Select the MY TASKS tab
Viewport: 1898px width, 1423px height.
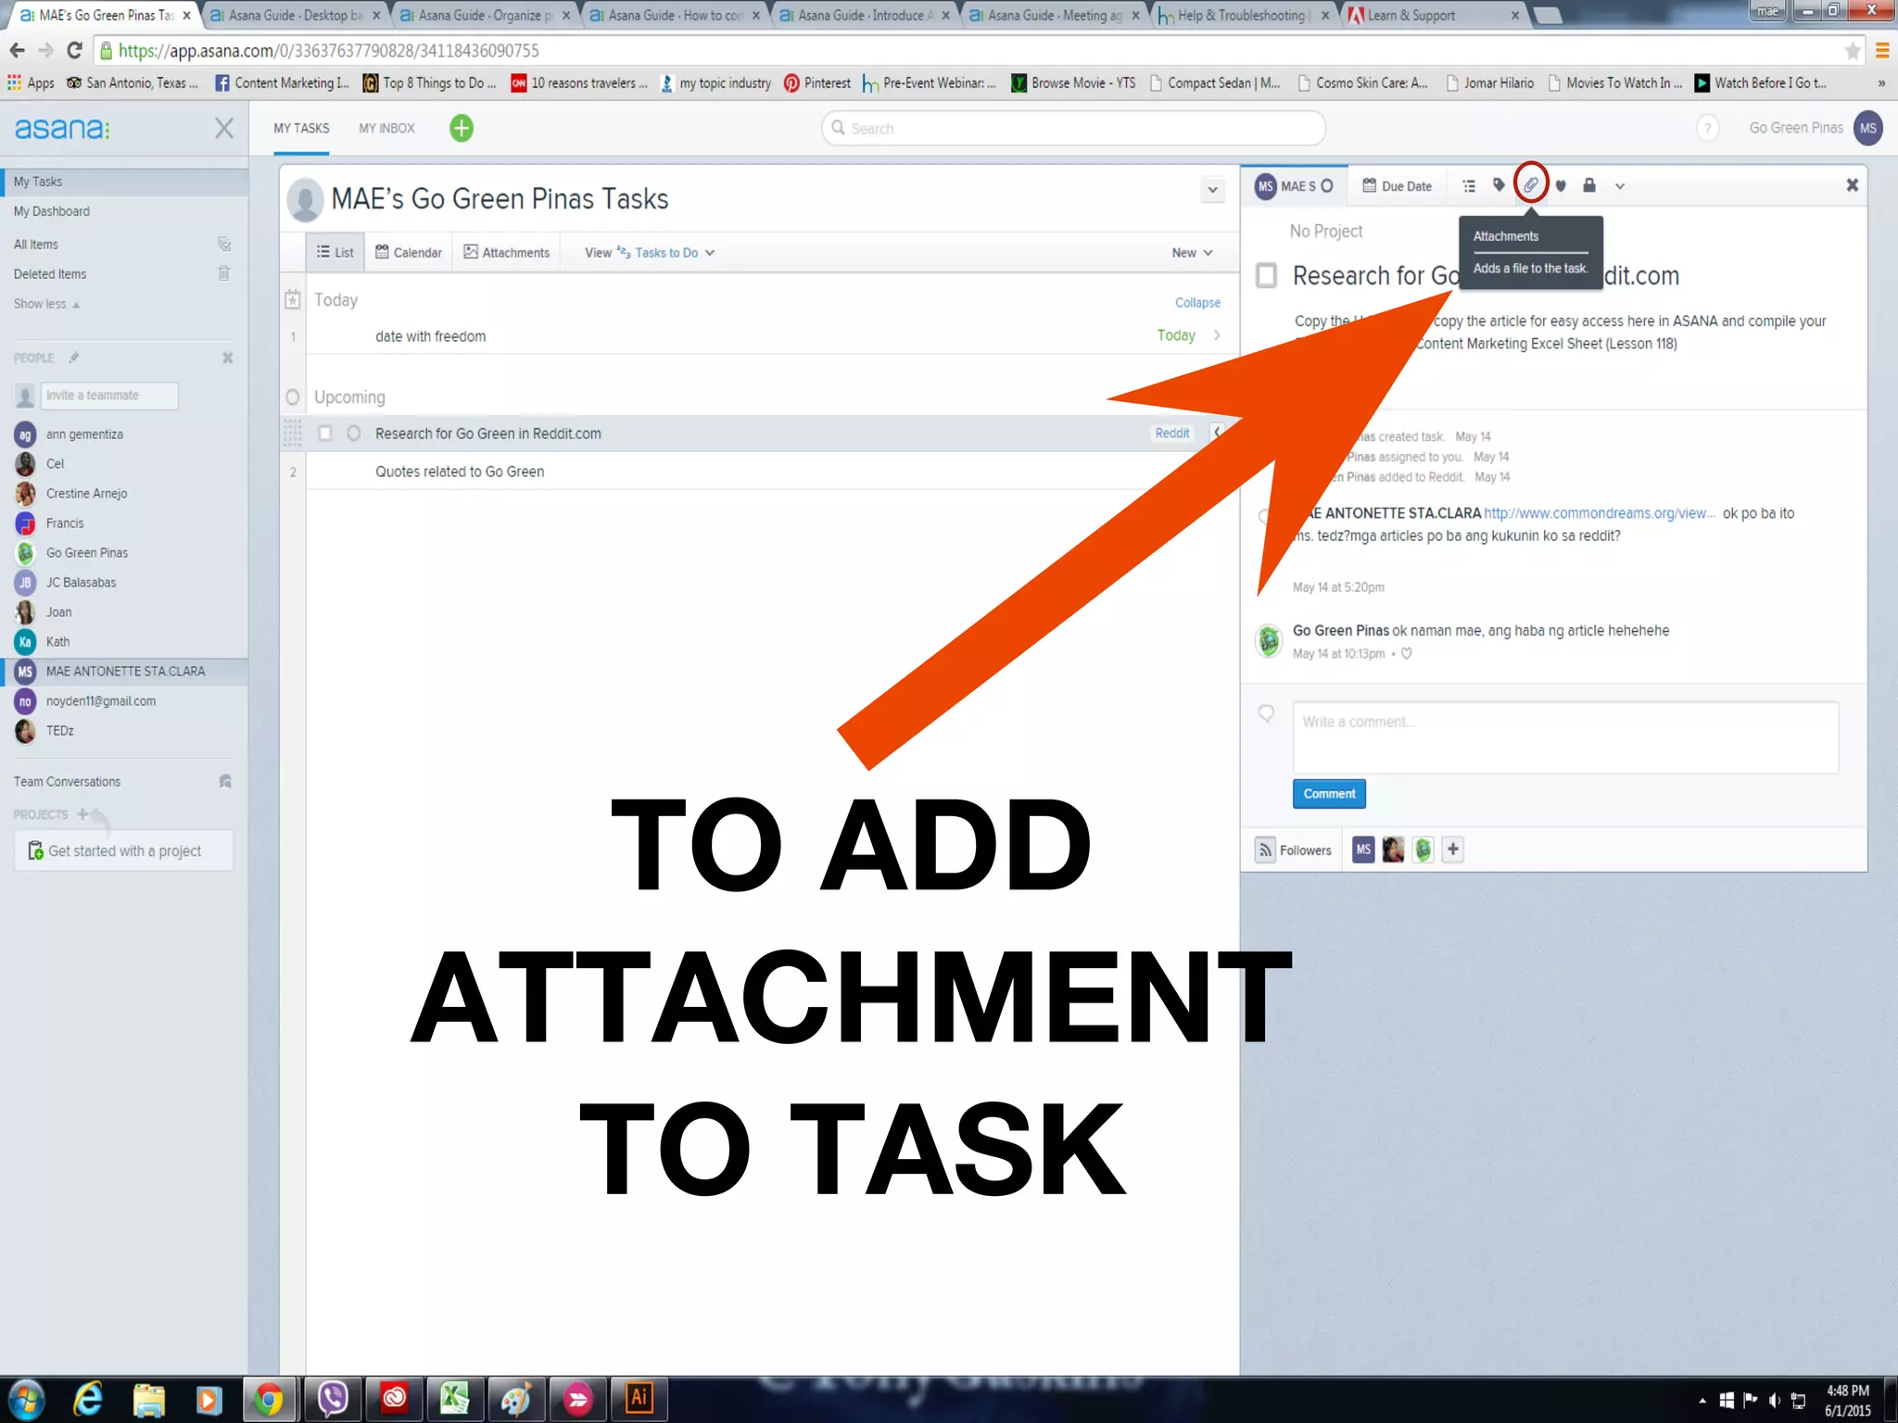pos(301,128)
